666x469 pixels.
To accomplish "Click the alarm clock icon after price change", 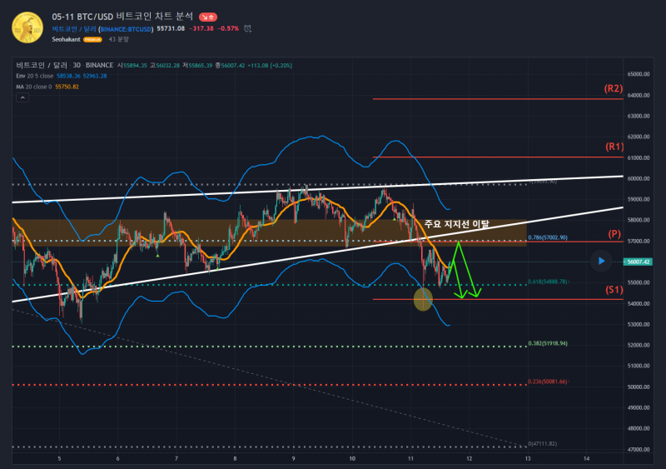I will 248,28.
